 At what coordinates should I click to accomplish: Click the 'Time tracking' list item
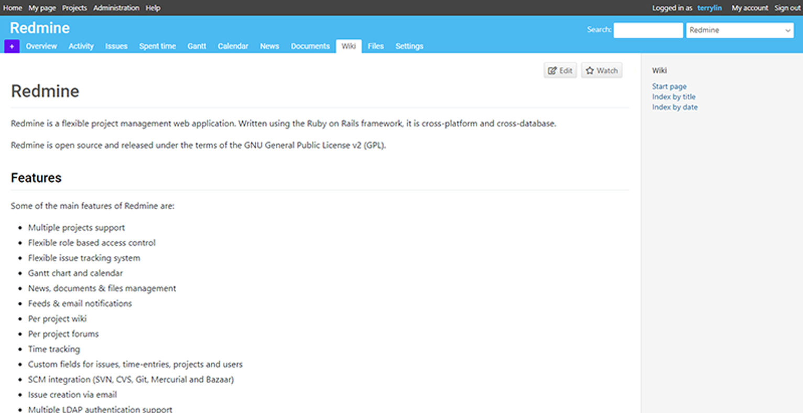(54, 349)
